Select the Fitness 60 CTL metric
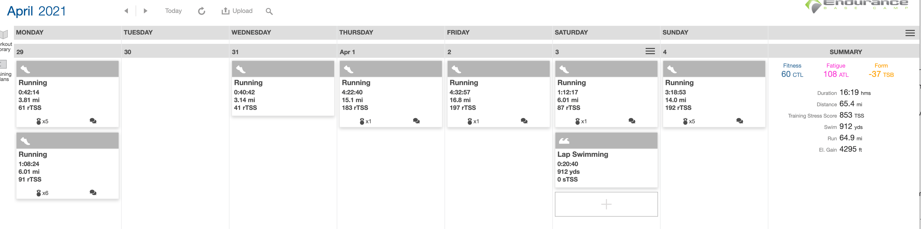Image resolution: width=921 pixels, height=229 pixels. point(792,70)
